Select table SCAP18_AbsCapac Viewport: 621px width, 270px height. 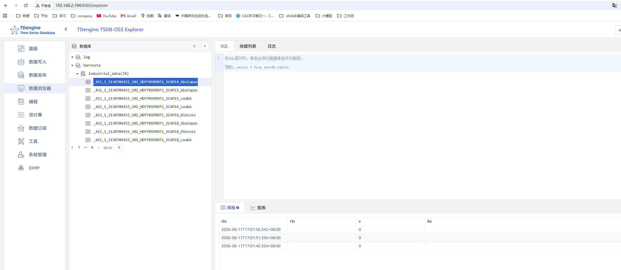tap(145, 123)
